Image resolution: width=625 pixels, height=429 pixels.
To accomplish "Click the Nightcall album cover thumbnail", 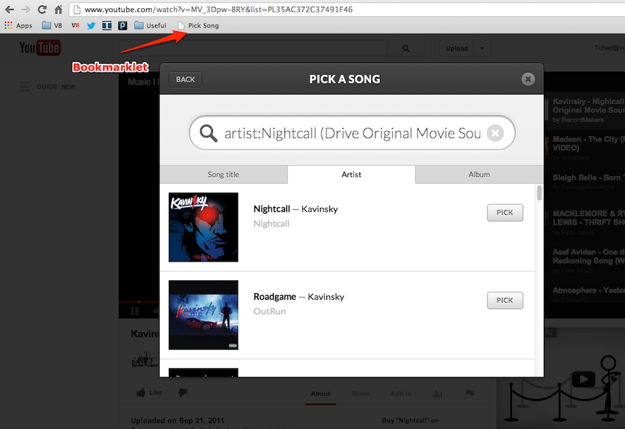I will pyautogui.click(x=203, y=227).
